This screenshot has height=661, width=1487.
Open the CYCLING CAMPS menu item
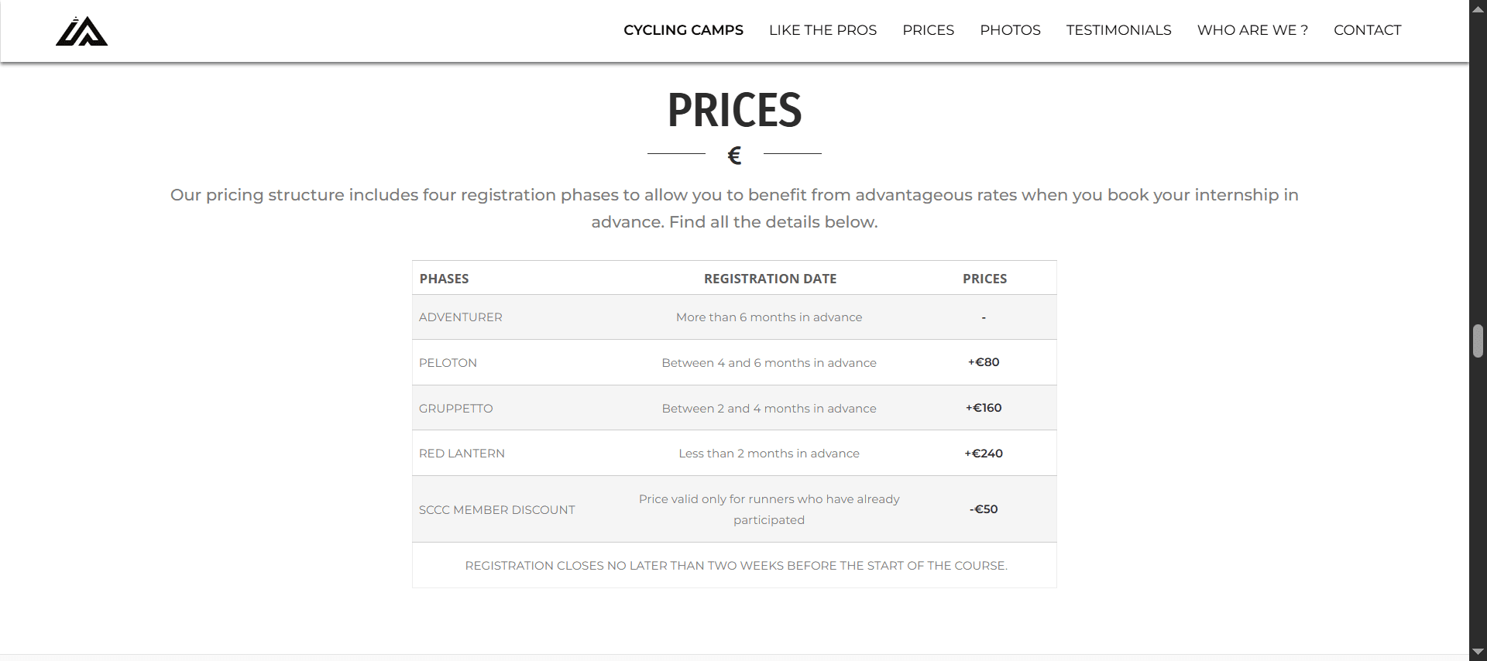click(x=683, y=30)
